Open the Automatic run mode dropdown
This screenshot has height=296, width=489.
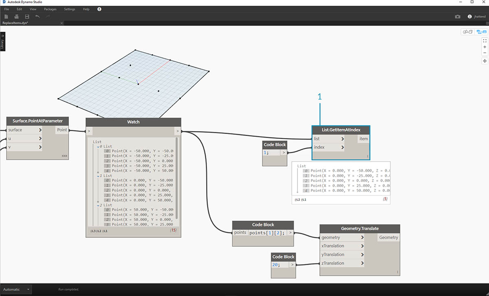28,289
